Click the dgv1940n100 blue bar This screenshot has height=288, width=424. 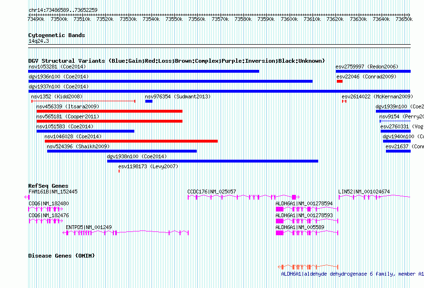(x=397, y=141)
